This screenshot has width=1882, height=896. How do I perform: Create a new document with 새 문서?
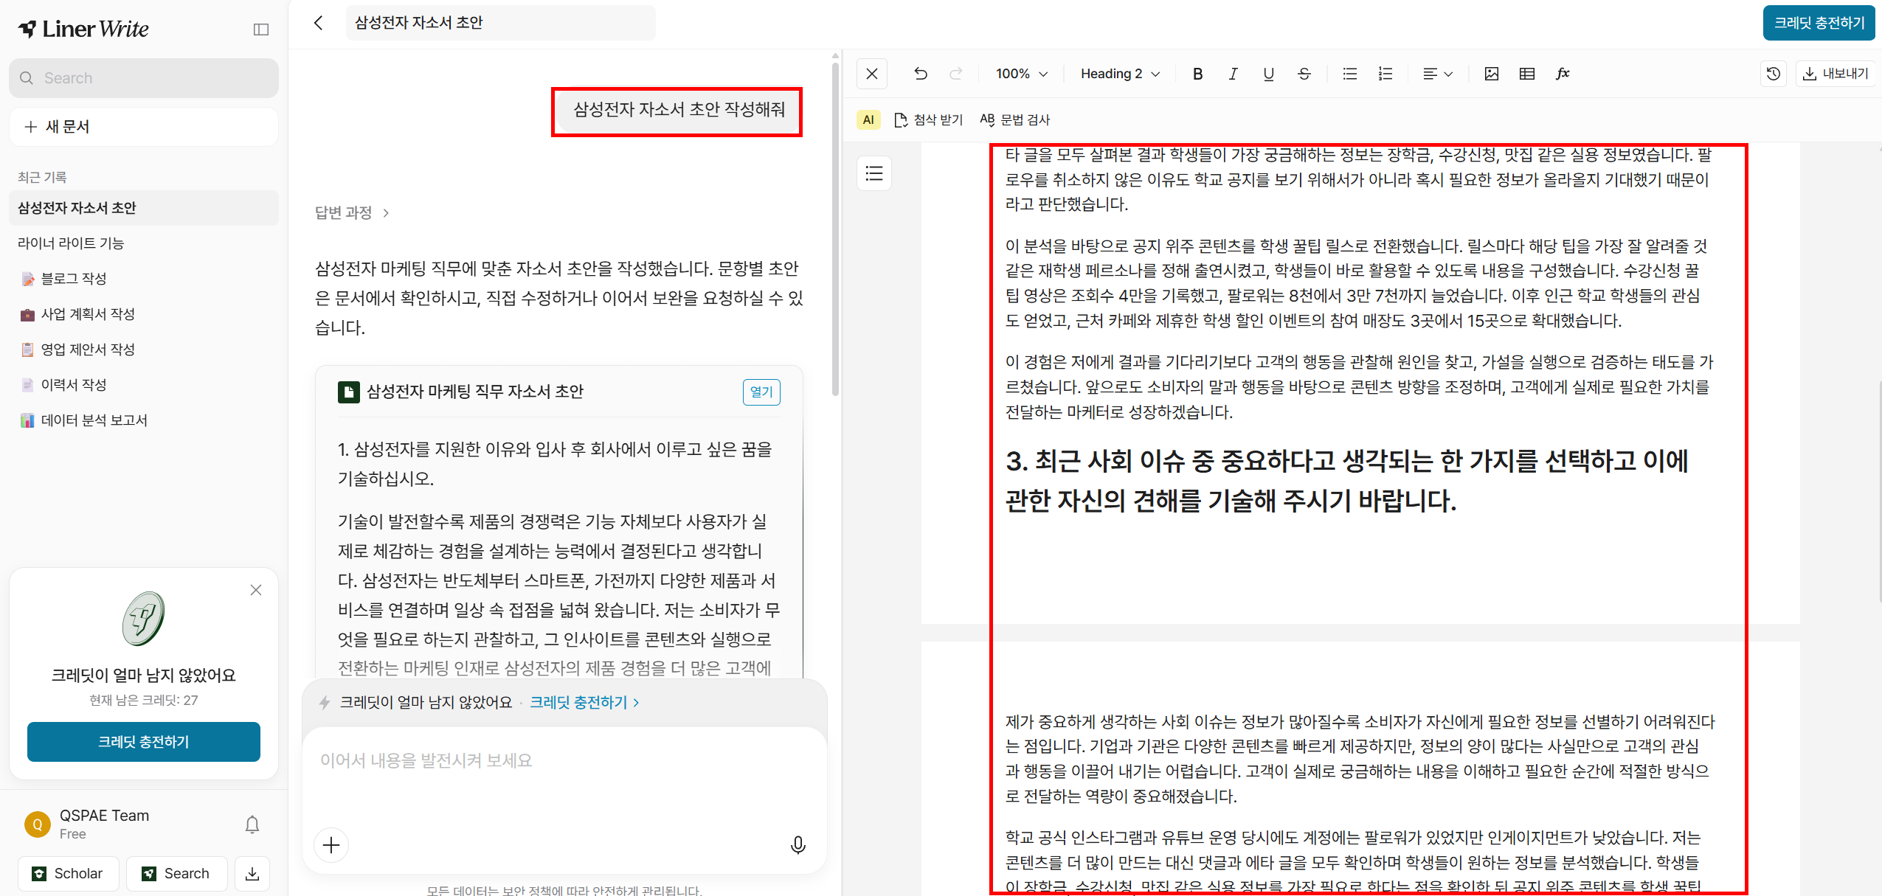point(144,127)
